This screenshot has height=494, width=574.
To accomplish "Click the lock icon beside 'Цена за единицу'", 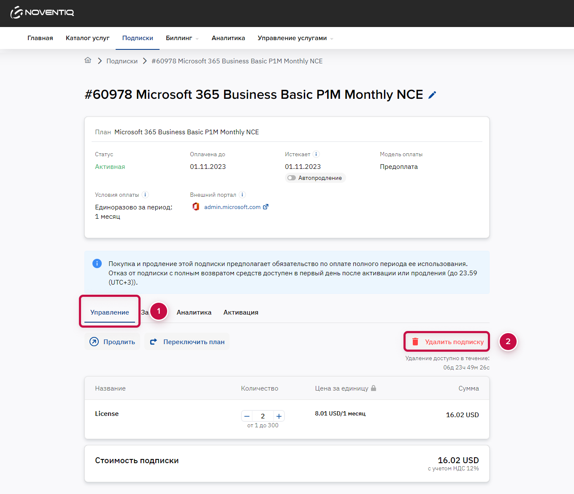I will [374, 388].
